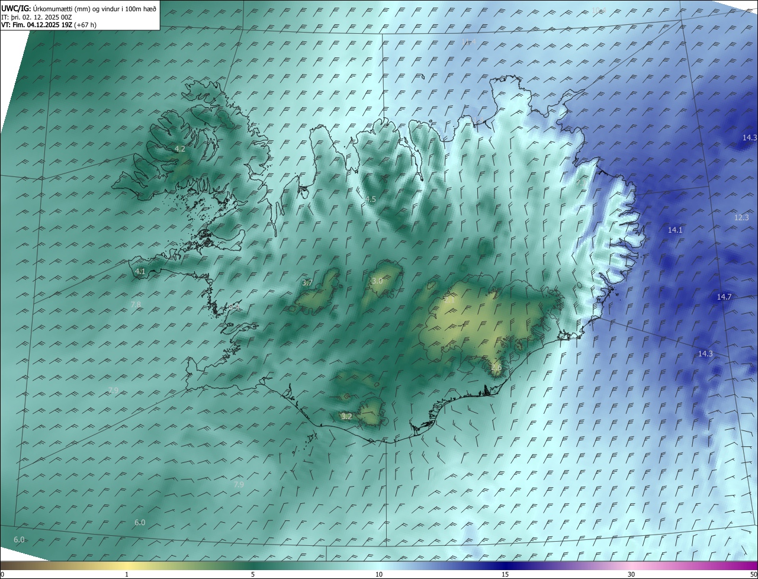Click the 2.1 value on Vatnajökull
Image resolution: width=758 pixels, height=579 pixels.
(x=449, y=300)
